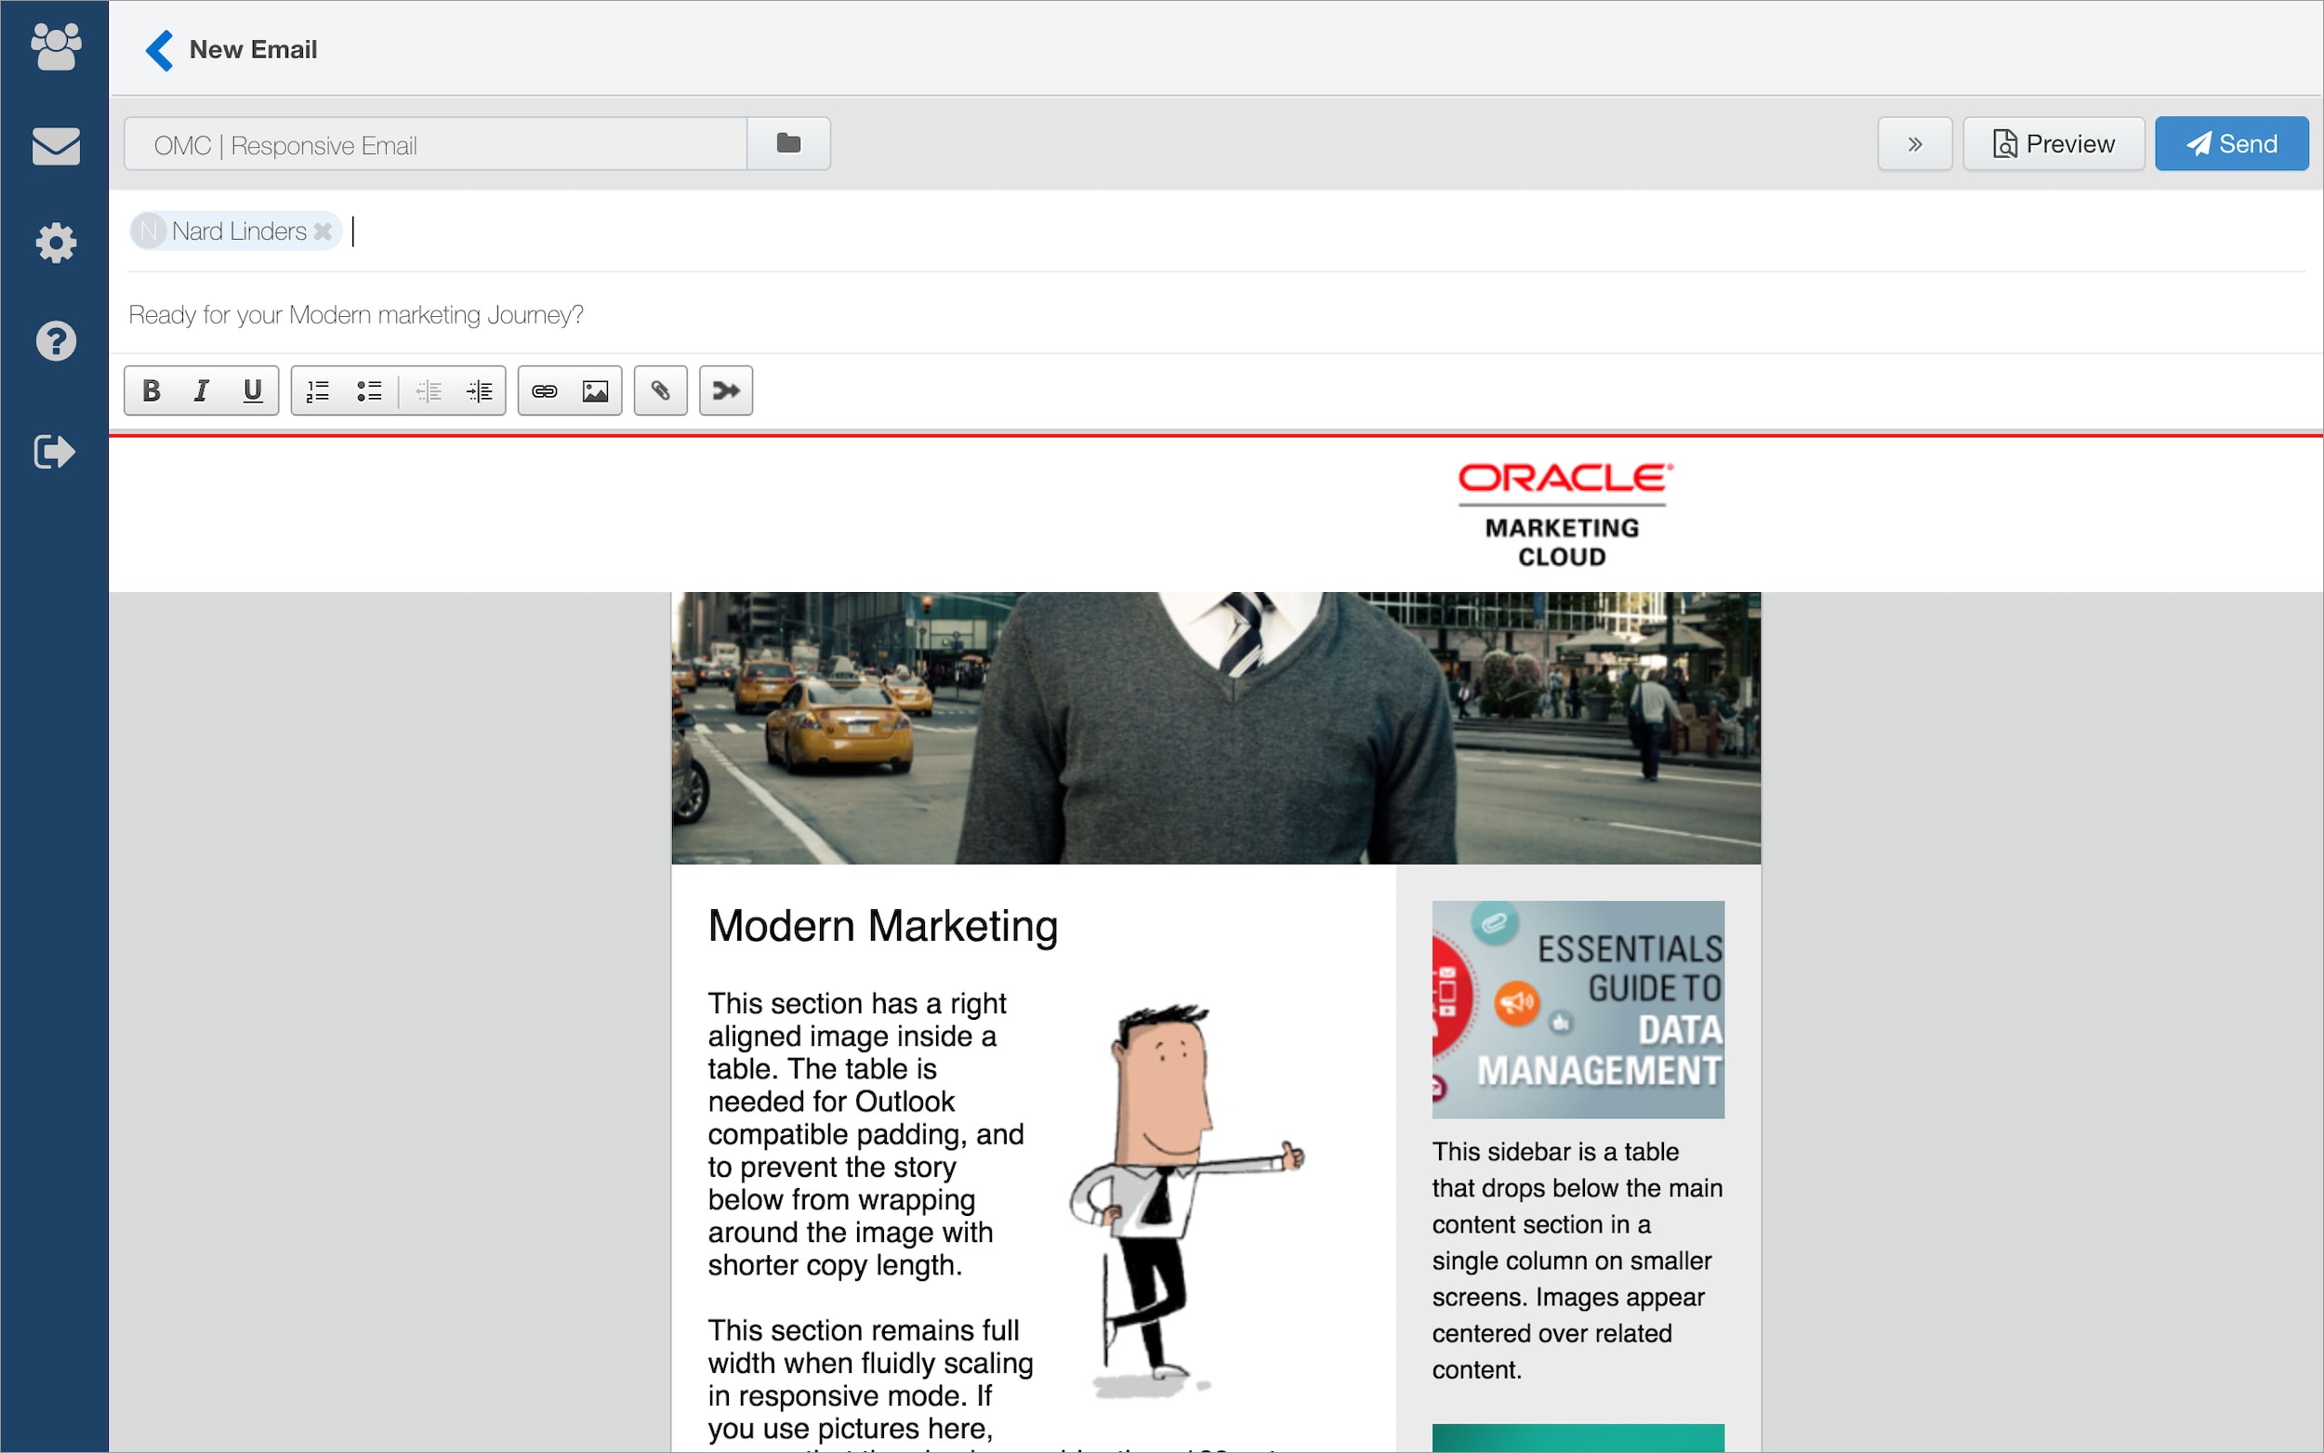Attach a file with the paperclip icon

point(660,390)
